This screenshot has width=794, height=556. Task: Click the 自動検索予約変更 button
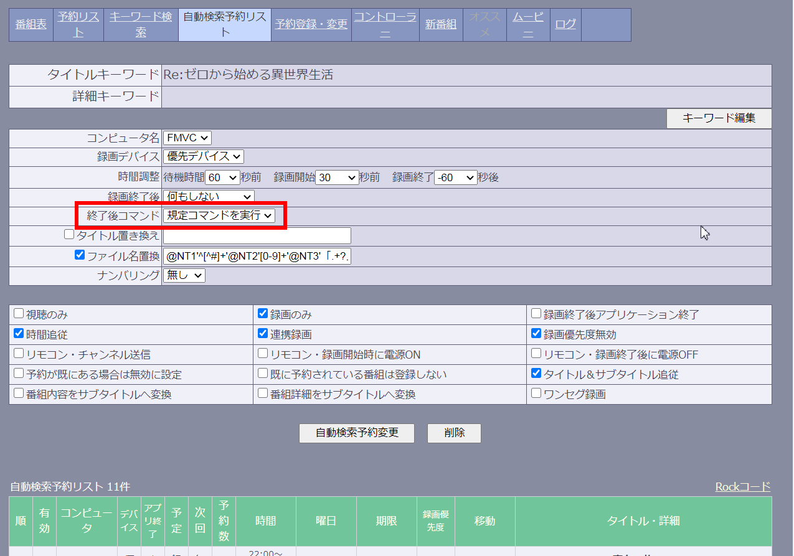(356, 433)
